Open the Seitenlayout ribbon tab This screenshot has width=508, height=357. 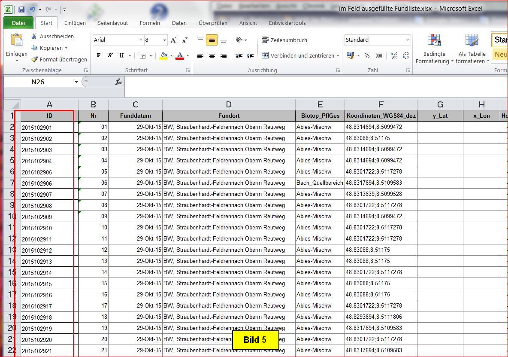tap(112, 23)
